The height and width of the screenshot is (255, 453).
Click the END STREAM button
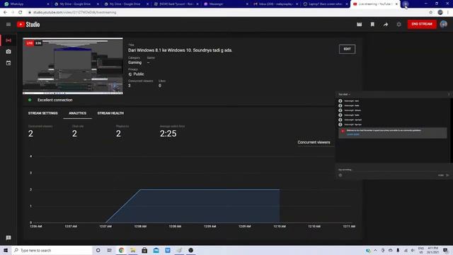click(422, 24)
